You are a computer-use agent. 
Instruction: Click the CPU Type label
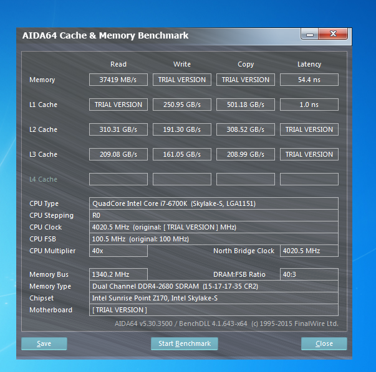pos(44,203)
